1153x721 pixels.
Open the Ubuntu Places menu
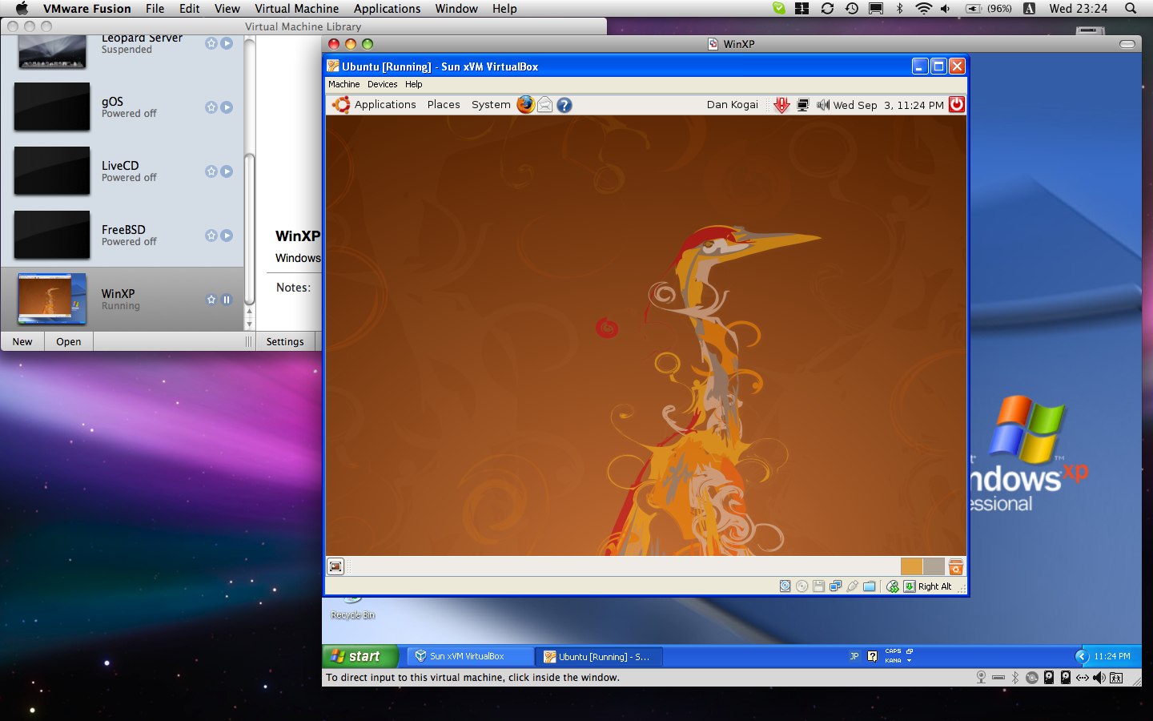click(x=444, y=105)
